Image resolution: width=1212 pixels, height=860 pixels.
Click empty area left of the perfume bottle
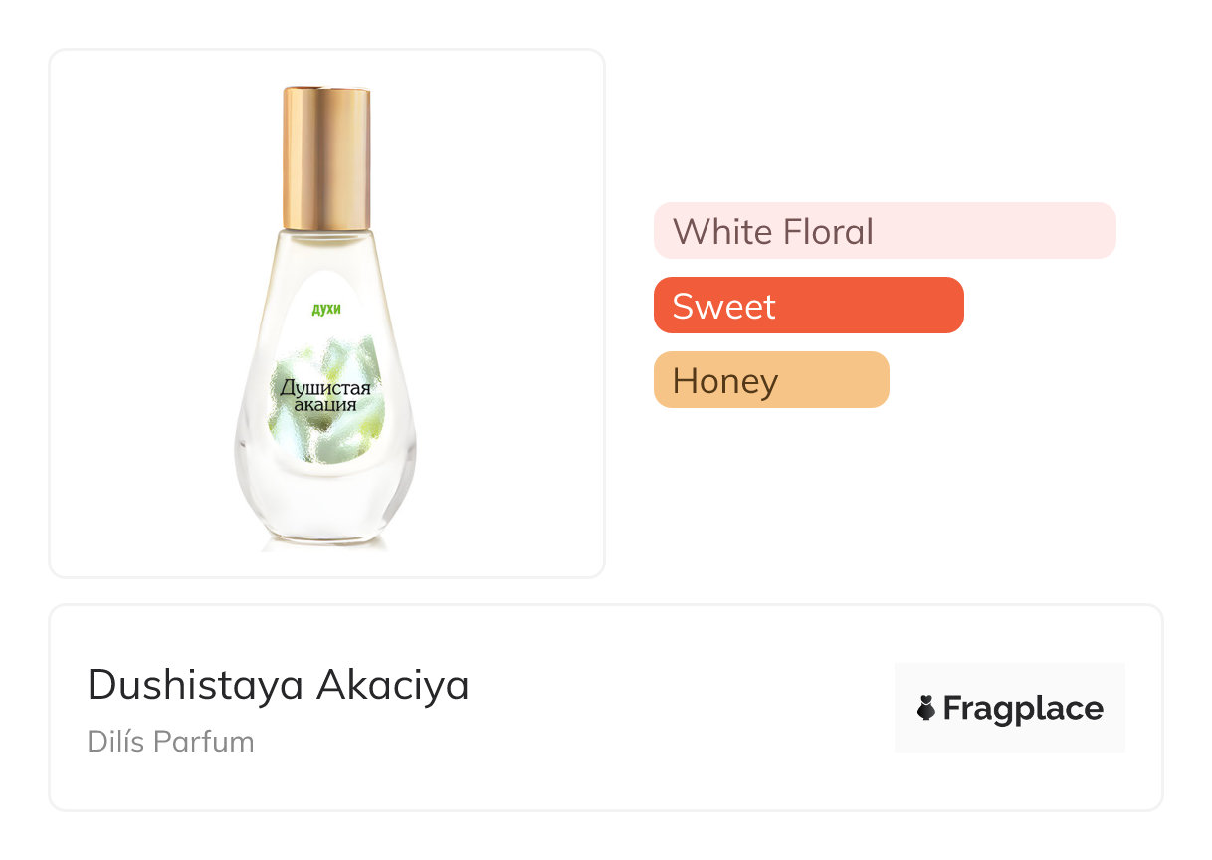[x=139, y=319]
